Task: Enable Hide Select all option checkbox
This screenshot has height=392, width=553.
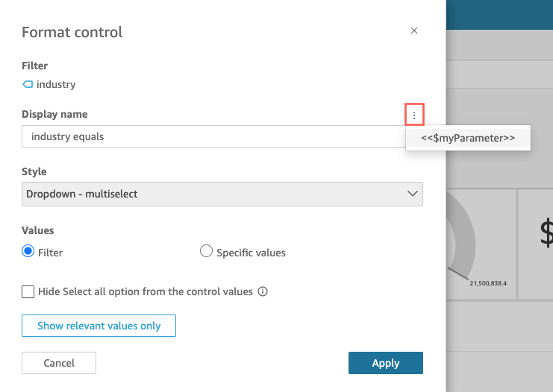Action: tap(28, 291)
